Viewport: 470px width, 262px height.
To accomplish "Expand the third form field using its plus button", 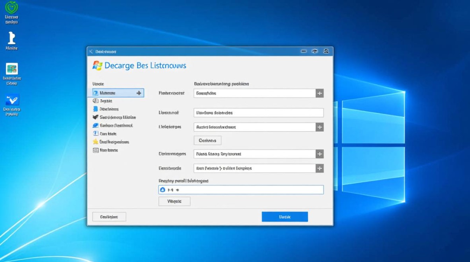I will click(319, 127).
